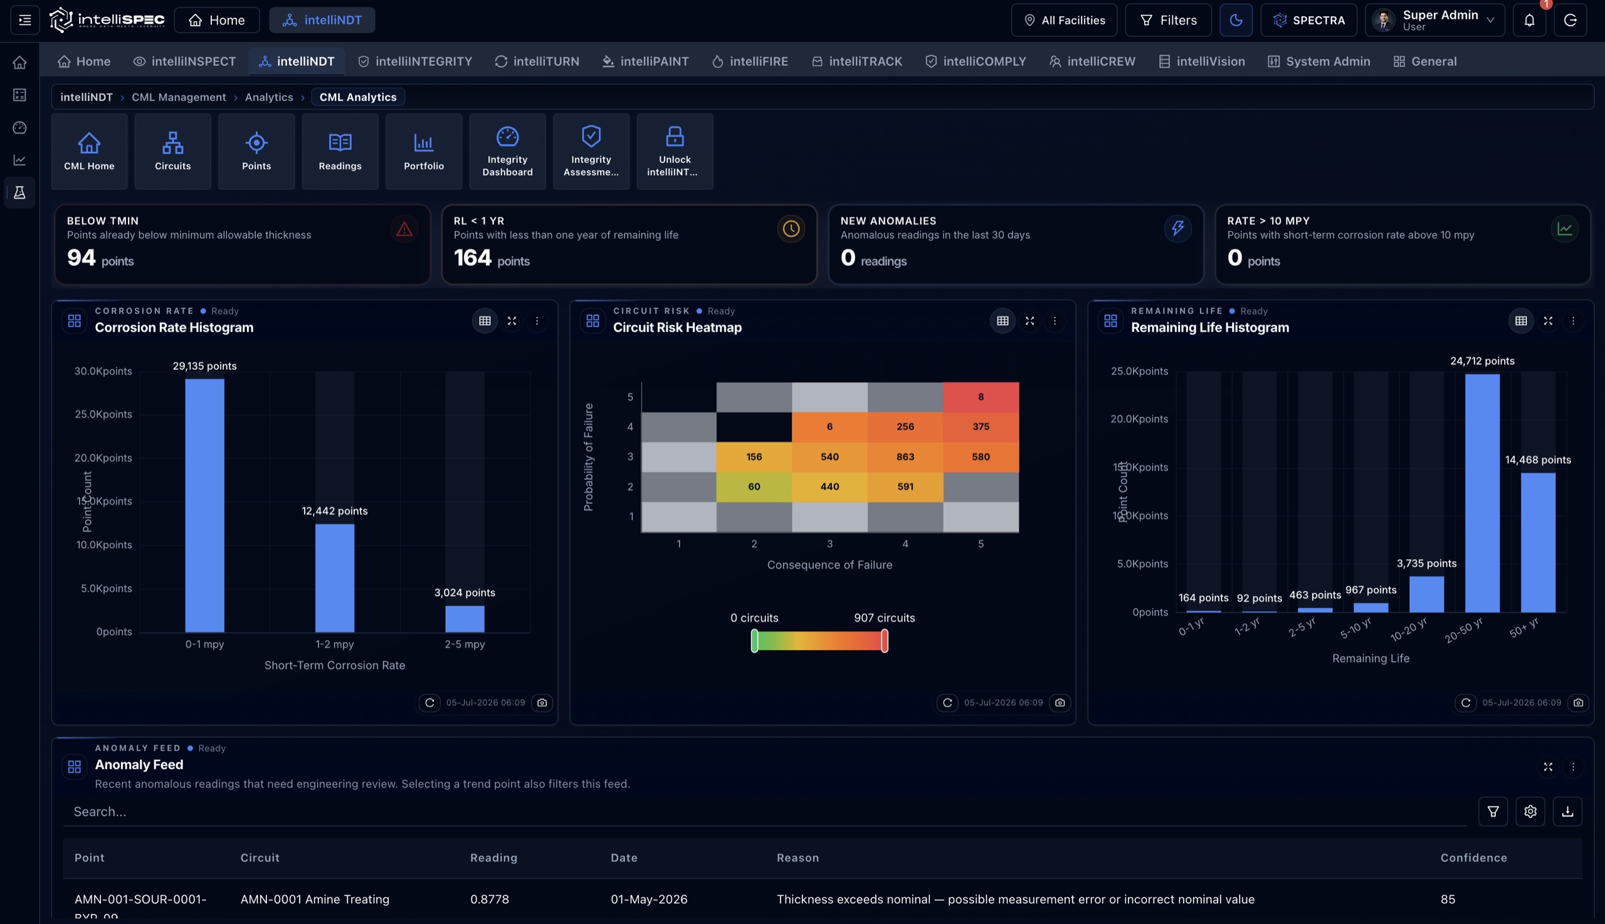Viewport: 1605px width, 924px height.
Task: Switch to intelliTURN tab
Action: tap(537, 61)
